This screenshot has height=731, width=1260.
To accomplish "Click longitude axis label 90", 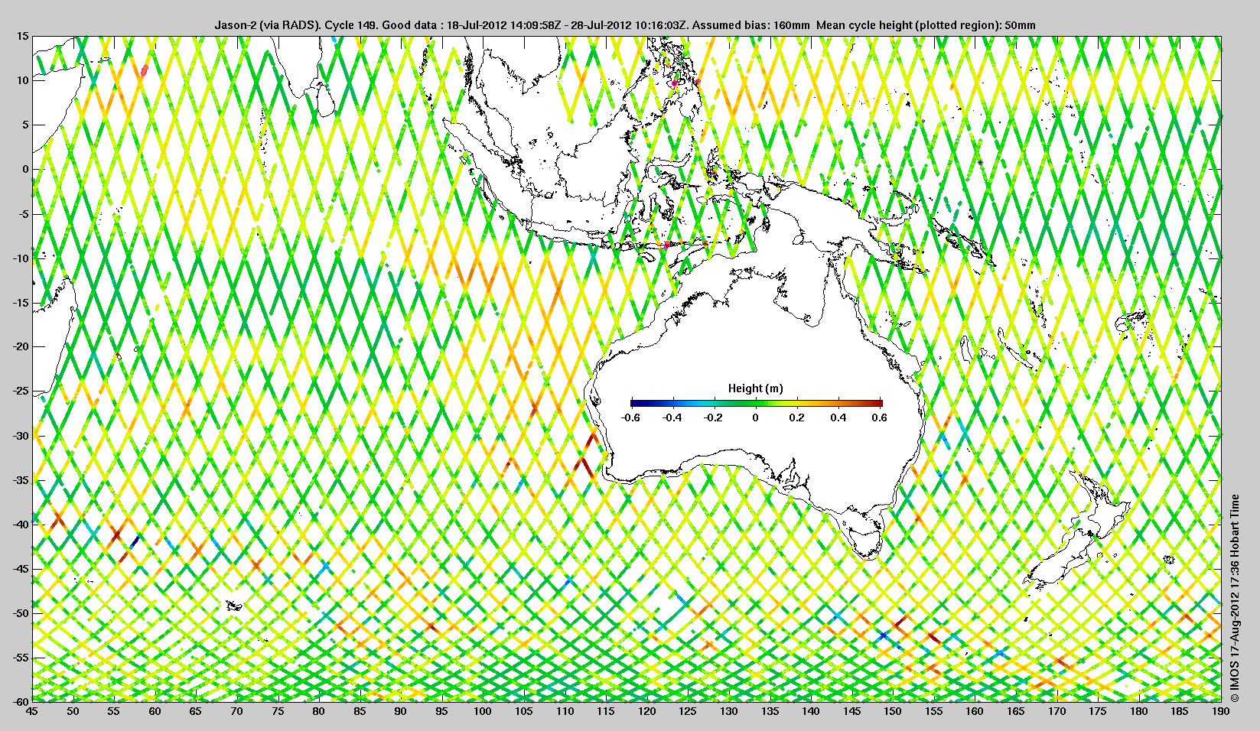I will pos(401,712).
